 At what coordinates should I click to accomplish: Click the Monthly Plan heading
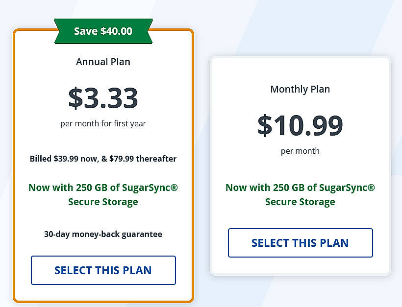(300, 89)
